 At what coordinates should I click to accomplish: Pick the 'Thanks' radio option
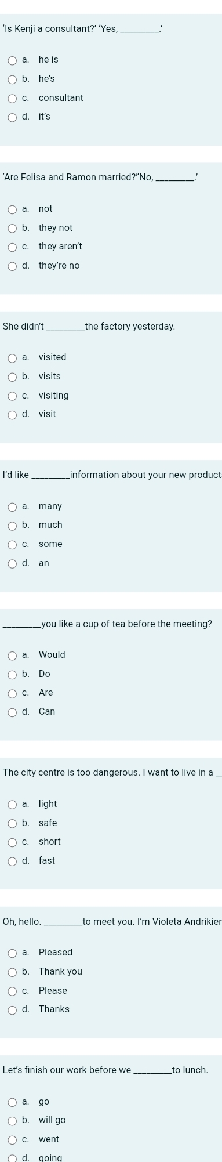tap(12, 1010)
